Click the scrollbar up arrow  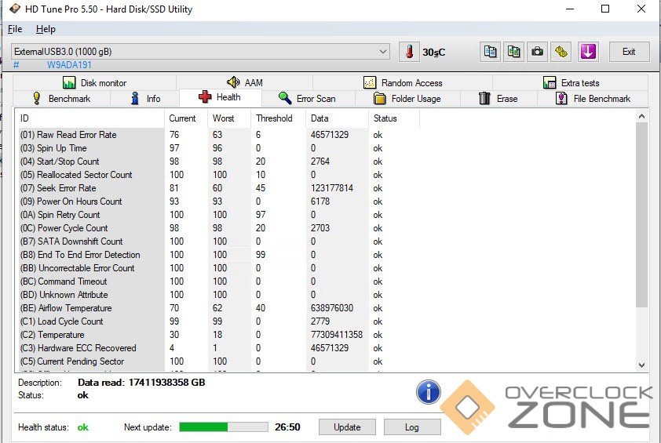click(x=641, y=116)
